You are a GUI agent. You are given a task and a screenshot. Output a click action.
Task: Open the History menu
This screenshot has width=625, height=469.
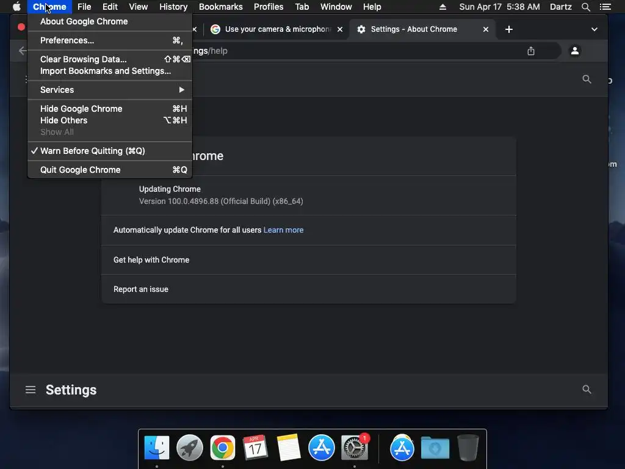click(173, 7)
